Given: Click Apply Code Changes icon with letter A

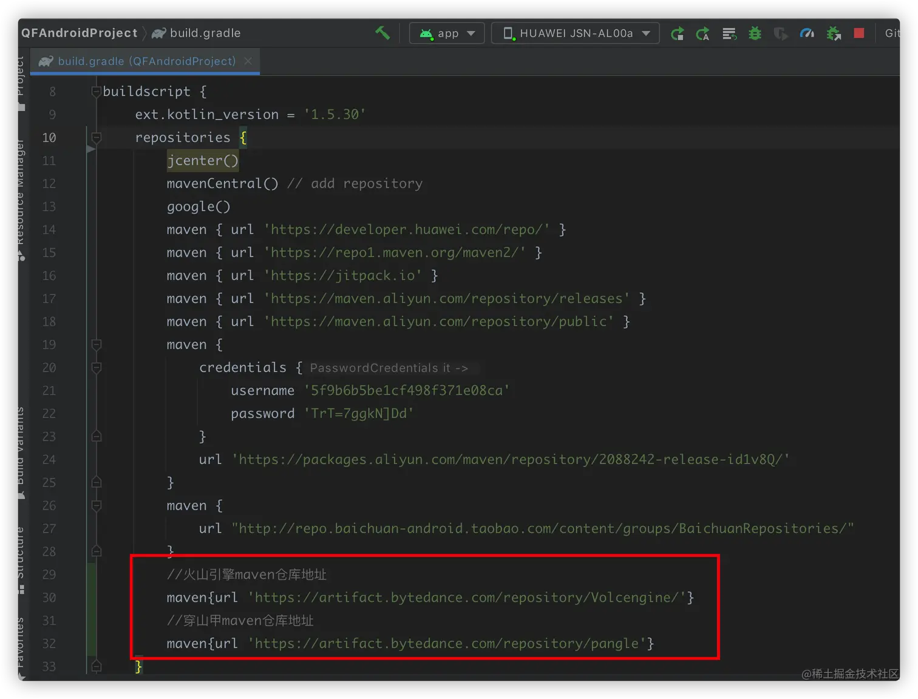Looking at the screenshot, I should pyautogui.click(x=702, y=33).
